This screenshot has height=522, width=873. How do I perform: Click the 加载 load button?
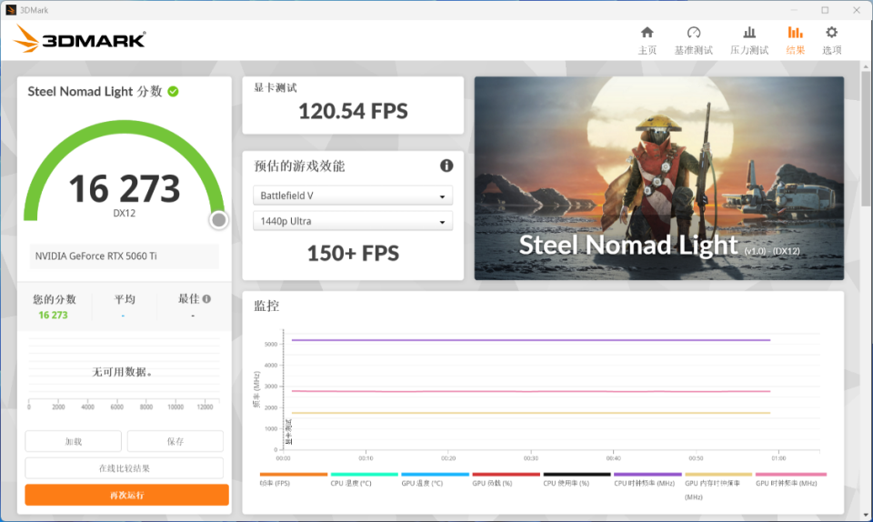[x=73, y=441]
